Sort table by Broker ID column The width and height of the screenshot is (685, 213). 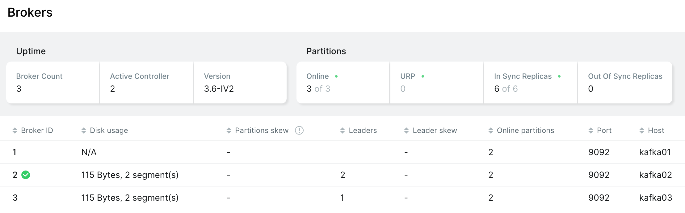tap(37, 131)
